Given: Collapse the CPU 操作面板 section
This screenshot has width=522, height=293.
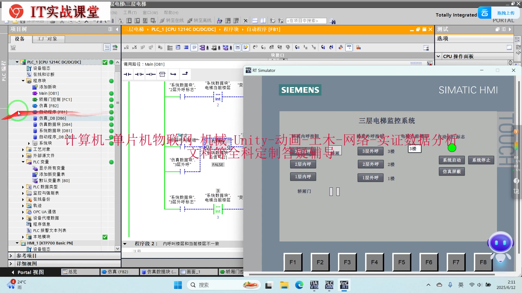Looking at the screenshot, I should tap(438, 56).
